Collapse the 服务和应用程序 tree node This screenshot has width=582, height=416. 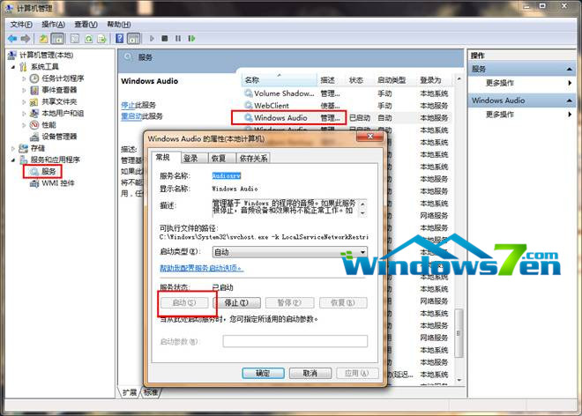point(11,160)
